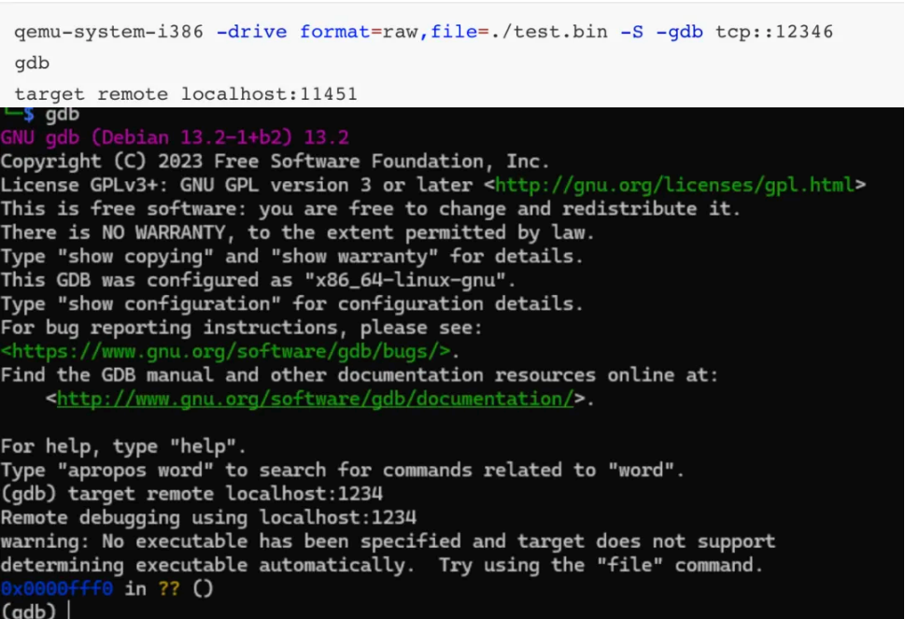Click the 'show copying' and 'show warranty' line
Image resolution: width=905 pixels, height=619 pixels.
point(292,256)
